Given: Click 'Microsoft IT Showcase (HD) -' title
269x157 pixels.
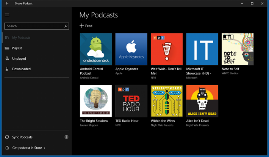Looking at the screenshot, I should point(199,71).
